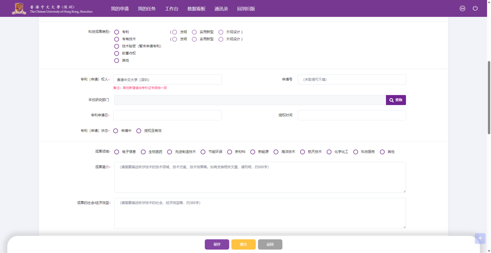Click the scroll-to-top arrow icon
491x253 pixels.
pyautogui.click(x=480, y=238)
